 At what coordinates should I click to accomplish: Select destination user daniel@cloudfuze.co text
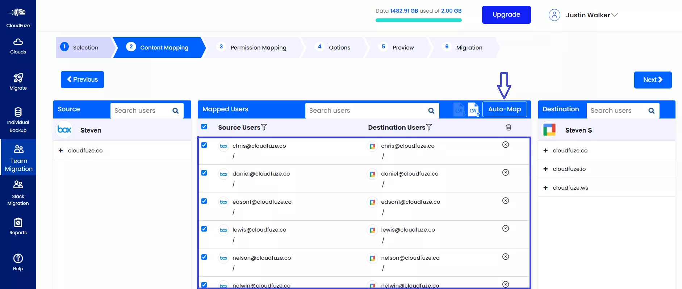tap(410, 174)
